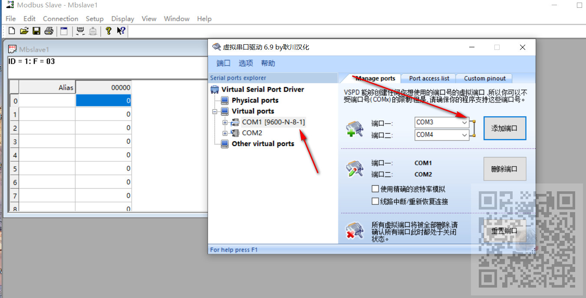Click the COM1 port connector icon
The width and height of the screenshot is (586, 298).
(x=235, y=122)
